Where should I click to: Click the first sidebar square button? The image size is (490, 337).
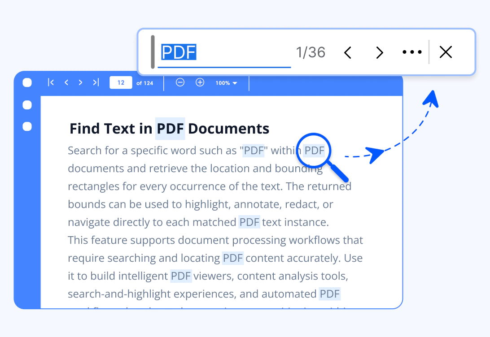point(27,105)
